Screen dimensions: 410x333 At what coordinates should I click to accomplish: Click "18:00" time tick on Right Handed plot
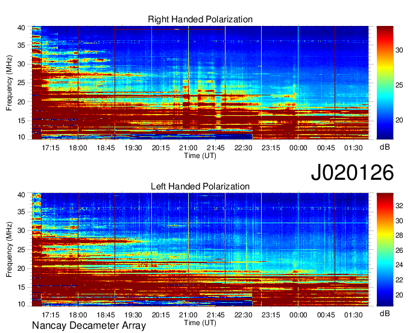[78, 148]
